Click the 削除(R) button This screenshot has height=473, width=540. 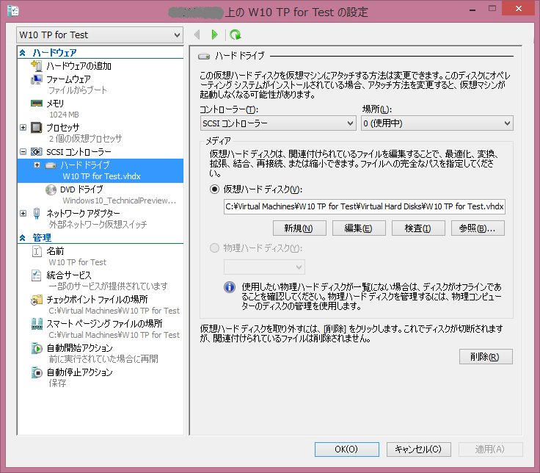[x=486, y=356]
